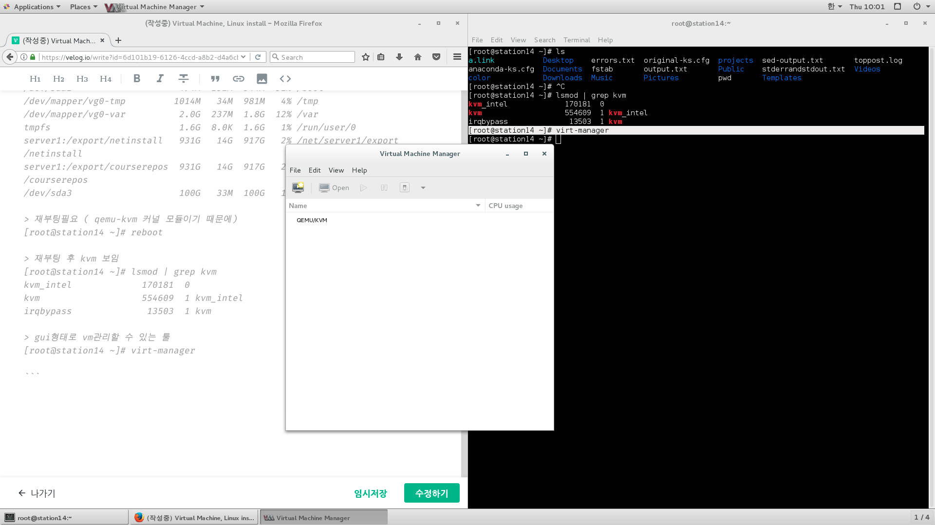
Task: Open URL history dropdown in address bar
Action: point(243,57)
